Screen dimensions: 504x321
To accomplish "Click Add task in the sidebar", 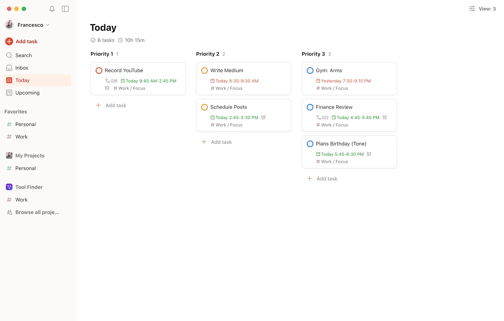I will [x=26, y=41].
